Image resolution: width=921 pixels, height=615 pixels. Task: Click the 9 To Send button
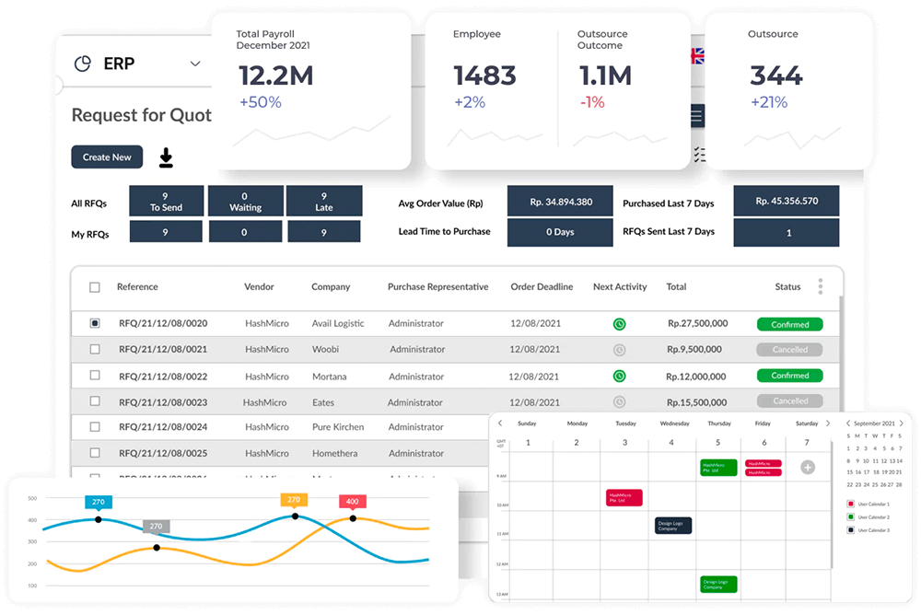pyautogui.click(x=166, y=201)
